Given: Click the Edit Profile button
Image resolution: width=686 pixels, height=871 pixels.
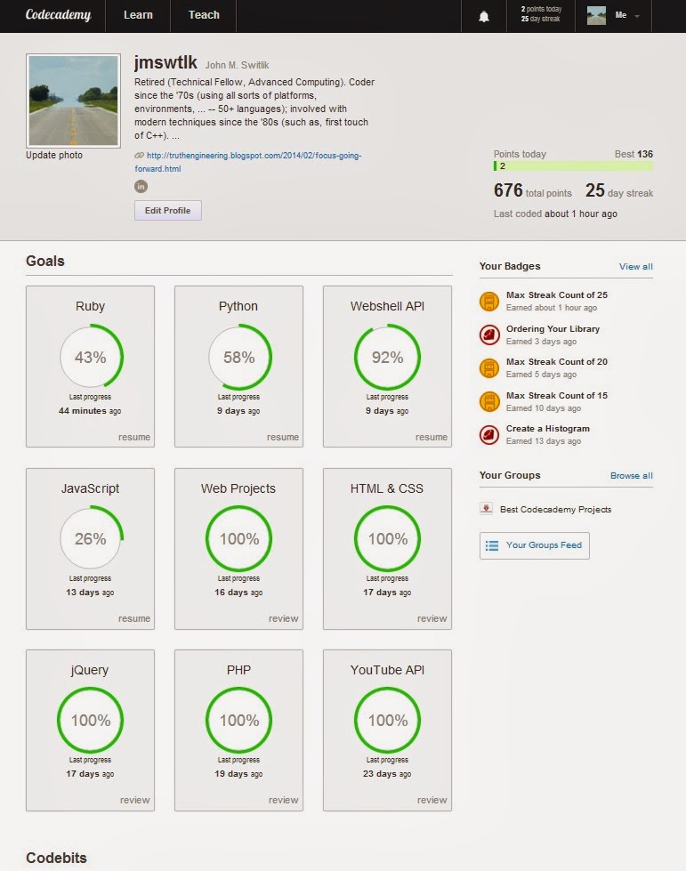Looking at the screenshot, I should point(168,211).
